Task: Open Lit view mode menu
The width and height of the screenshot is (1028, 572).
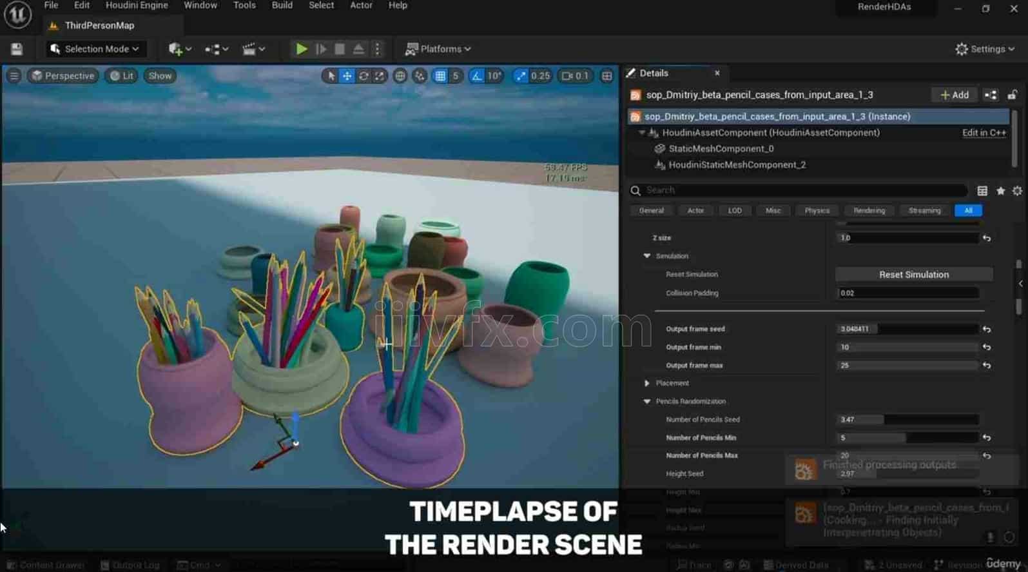Action: [122, 76]
